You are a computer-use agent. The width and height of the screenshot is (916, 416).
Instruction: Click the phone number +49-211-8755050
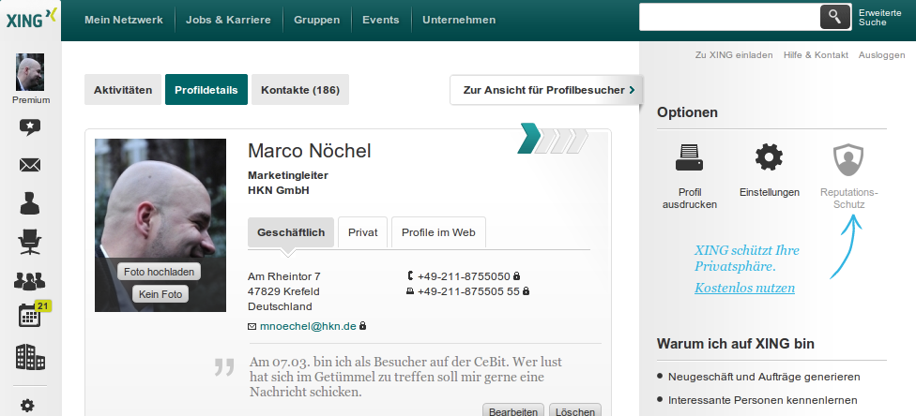464,276
